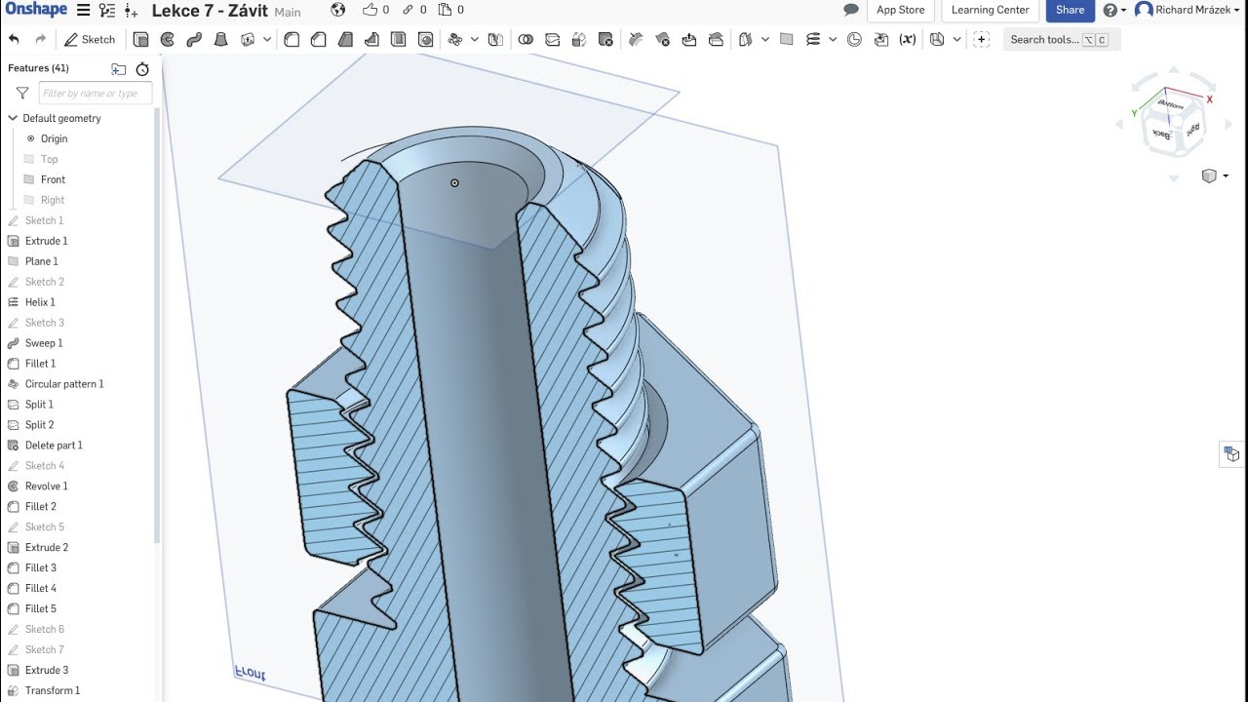Open the appearance panel icon on right edge
This screenshot has width=1248, height=702.
pyautogui.click(x=1232, y=453)
